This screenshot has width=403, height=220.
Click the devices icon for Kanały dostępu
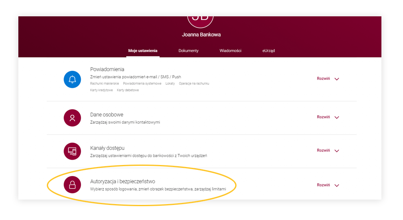72,151
